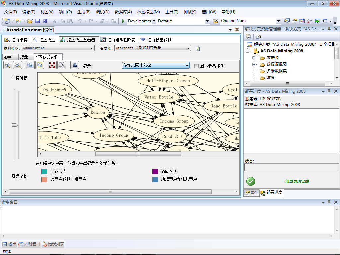
Task: Click the purple 双向预测 legend swatch
Action: tap(155, 172)
